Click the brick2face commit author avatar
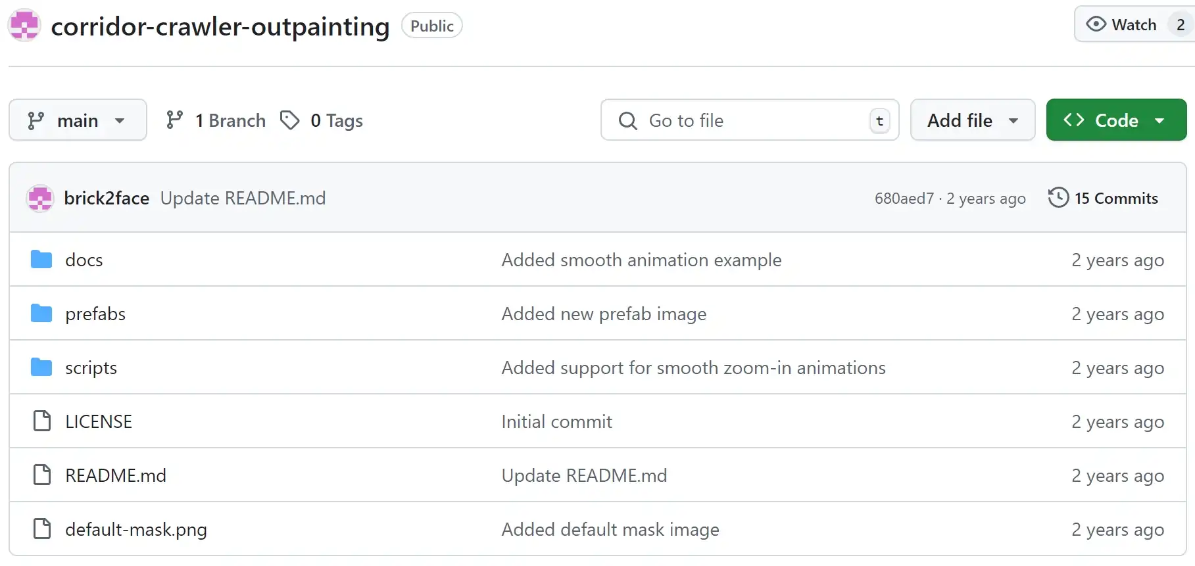This screenshot has height=566, width=1195. click(x=40, y=199)
